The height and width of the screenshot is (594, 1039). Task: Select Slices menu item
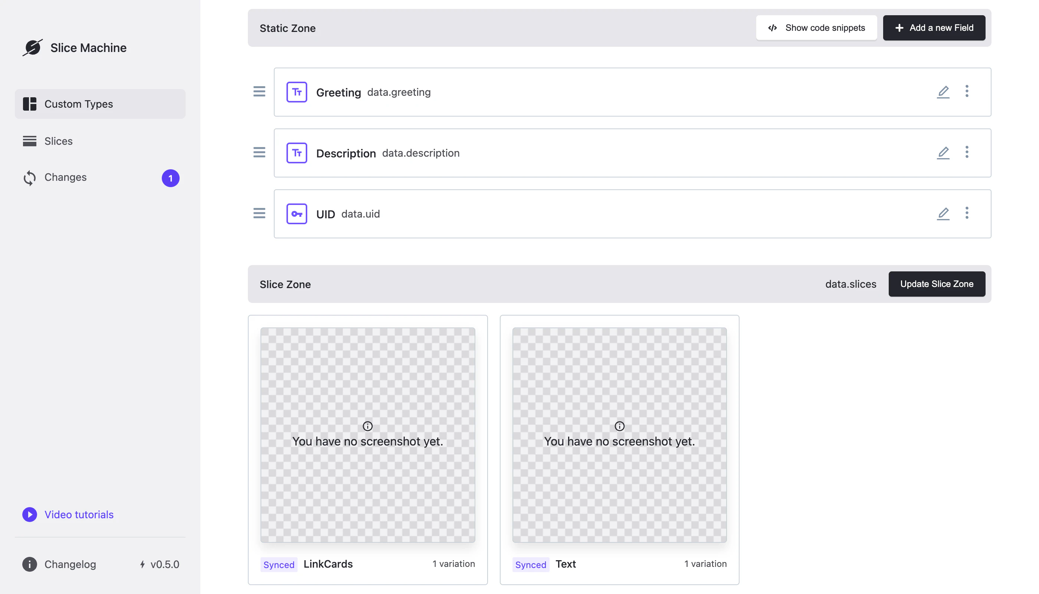coord(58,140)
